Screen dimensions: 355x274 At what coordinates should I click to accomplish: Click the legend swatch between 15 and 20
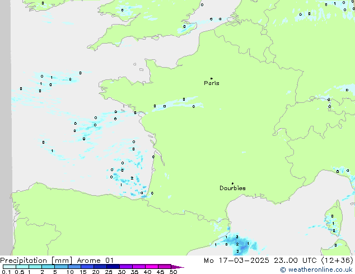click(87, 267)
